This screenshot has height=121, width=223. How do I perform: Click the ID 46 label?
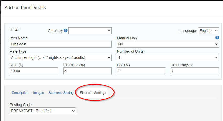coord(14,30)
